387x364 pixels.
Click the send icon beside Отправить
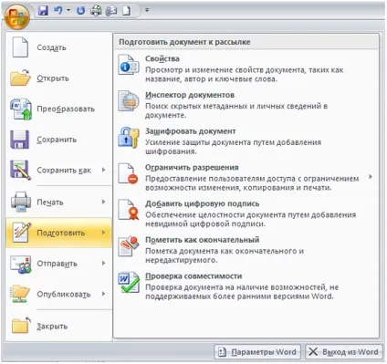pyautogui.click(x=21, y=264)
